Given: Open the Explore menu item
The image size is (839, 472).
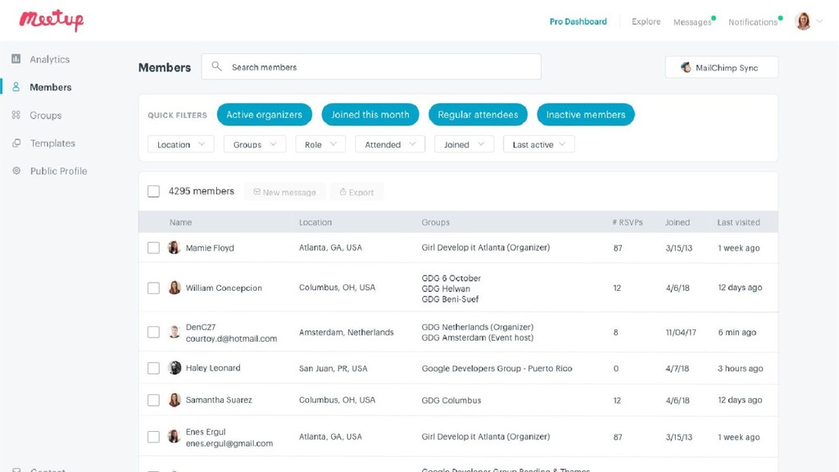Looking at the screenshot, I should (646, 22).
